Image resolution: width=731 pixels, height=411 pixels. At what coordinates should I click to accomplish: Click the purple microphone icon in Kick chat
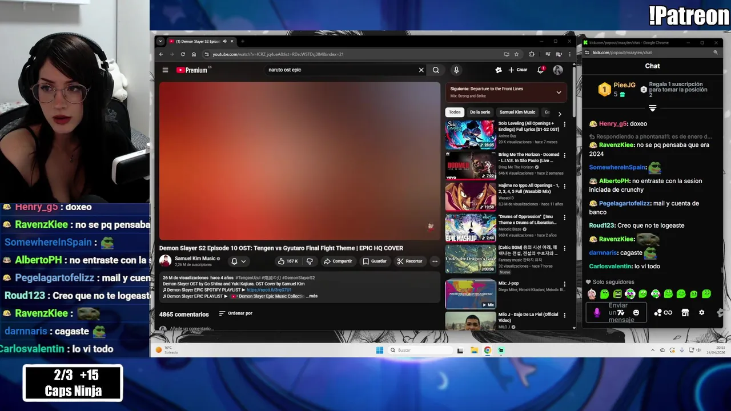pyautogui.click(x=597, y=313)
